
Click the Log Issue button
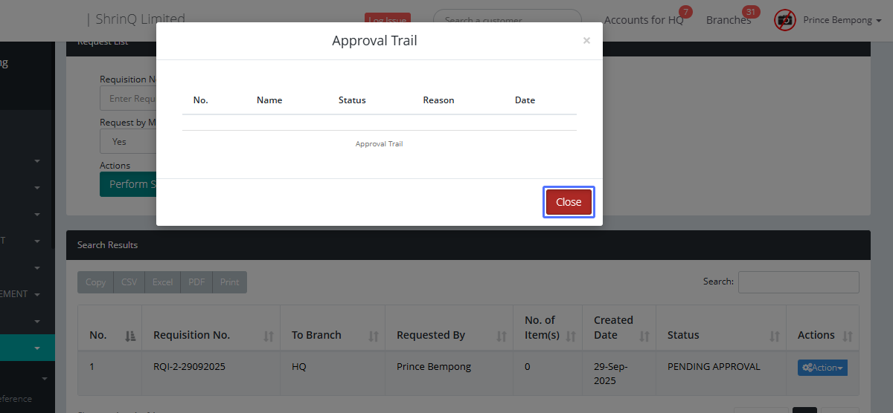pos(387,20)
